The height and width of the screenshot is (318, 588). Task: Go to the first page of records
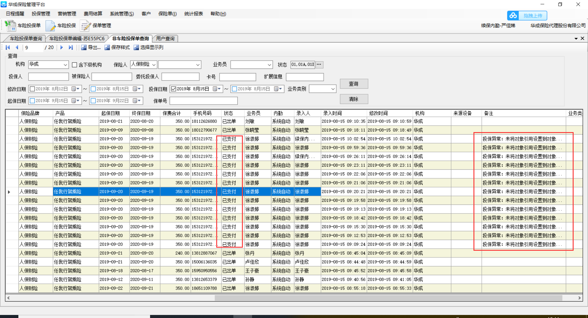click(x=8, y=47)
